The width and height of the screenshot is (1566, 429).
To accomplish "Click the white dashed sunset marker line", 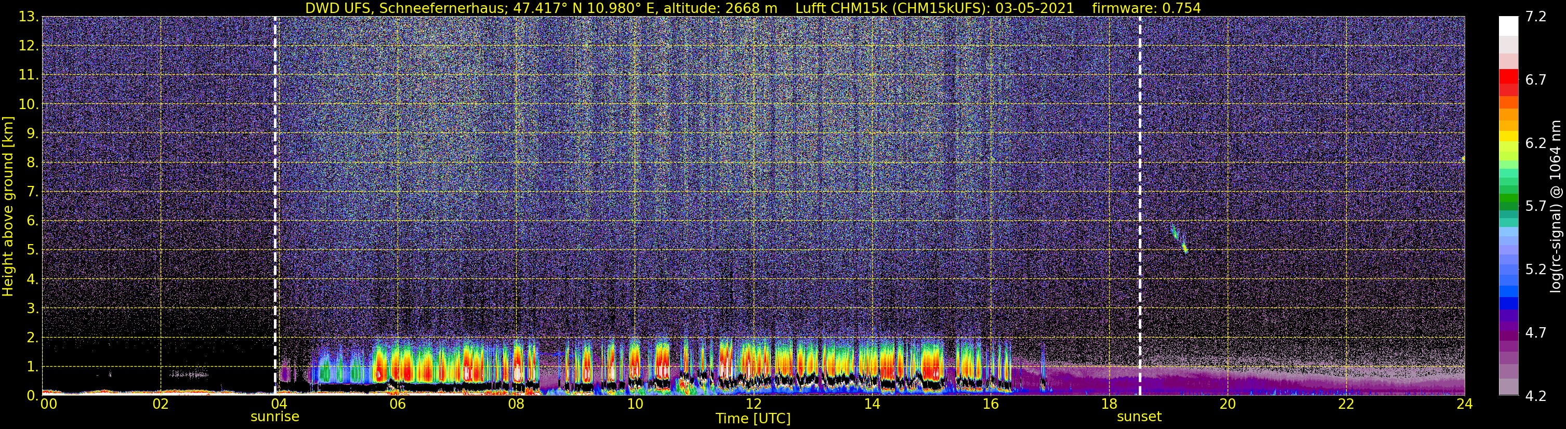I will coord(1139,206).
